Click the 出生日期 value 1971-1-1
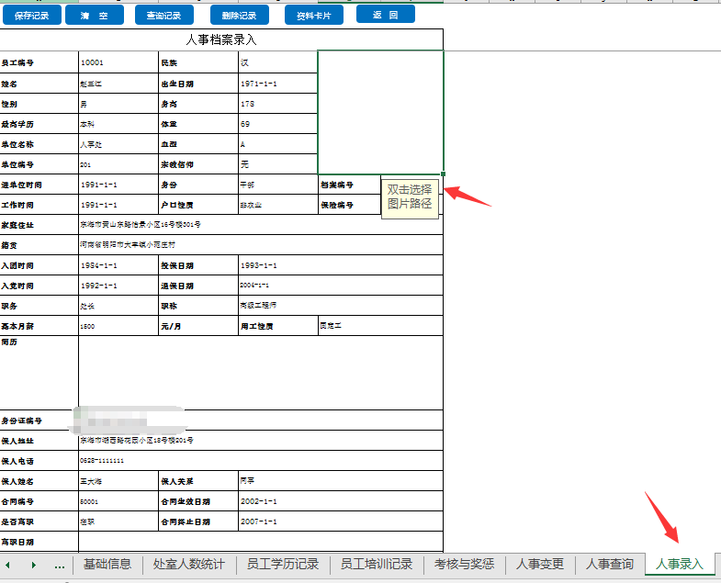The image size is (721, 583). [x=277, y=84]
